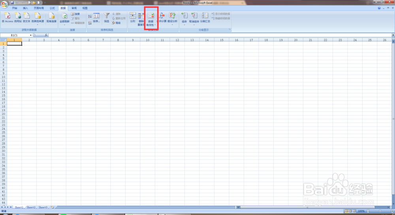Switch to 插入 tab
The height and width of the screenshot is (215, 395).
[x=25, y=8]
